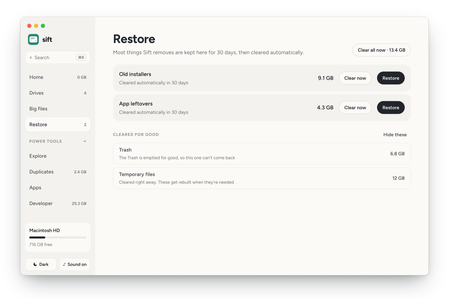Click the ⌘K shortcut badge
Screen dimensions: 449x299
(x=81, y=58)
